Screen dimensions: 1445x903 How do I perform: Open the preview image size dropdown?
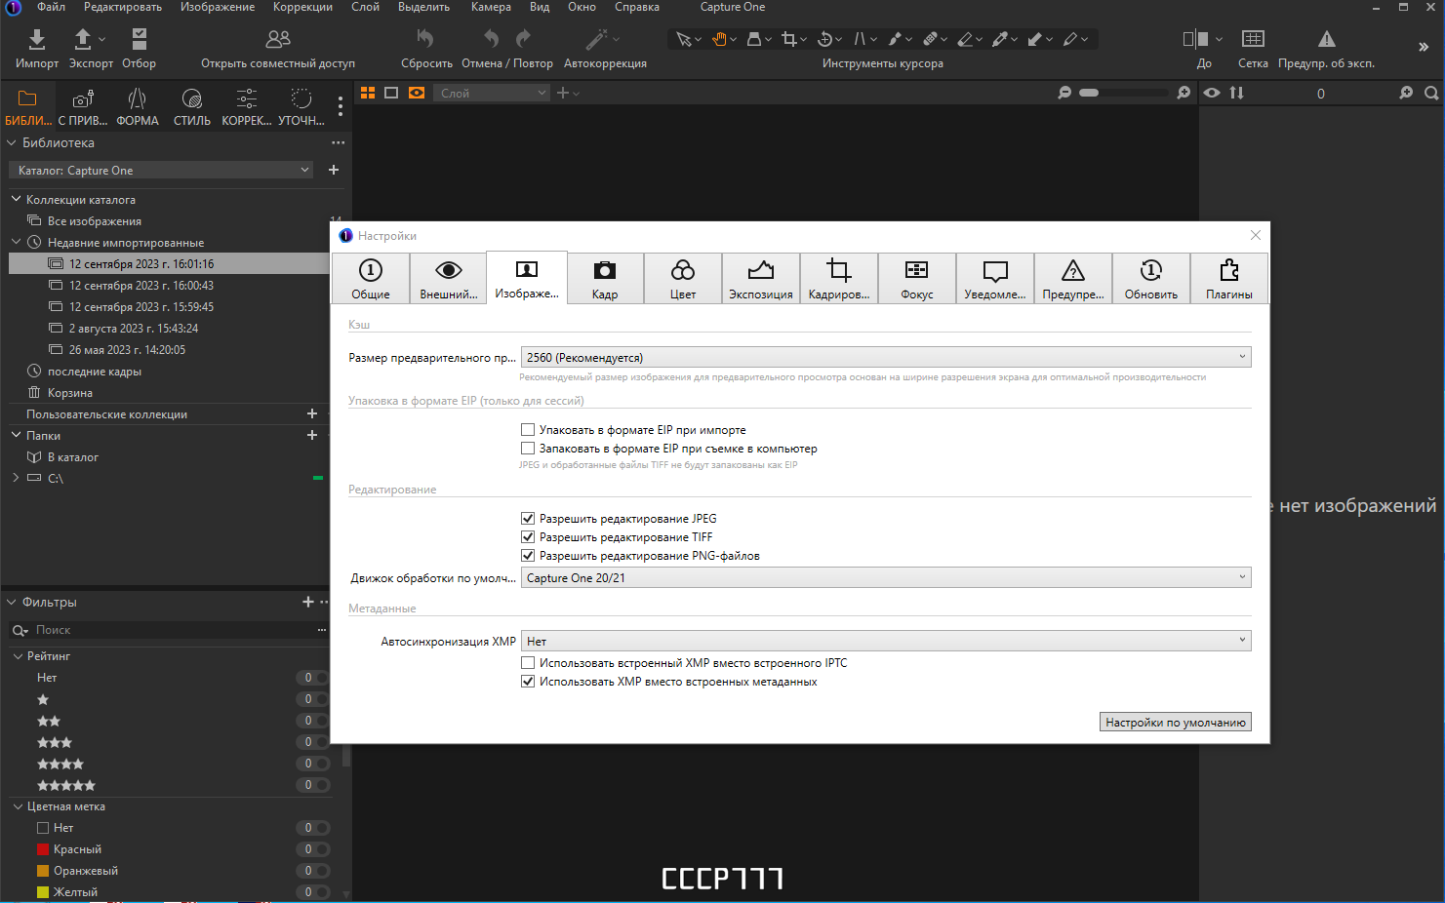tap(886, 358)
